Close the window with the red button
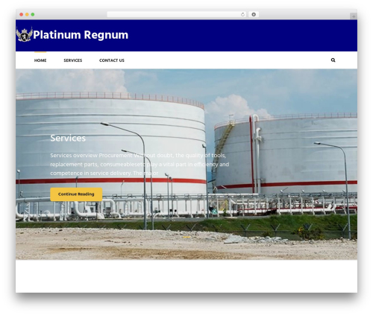 pyautogui.click(x=22, y=15)
